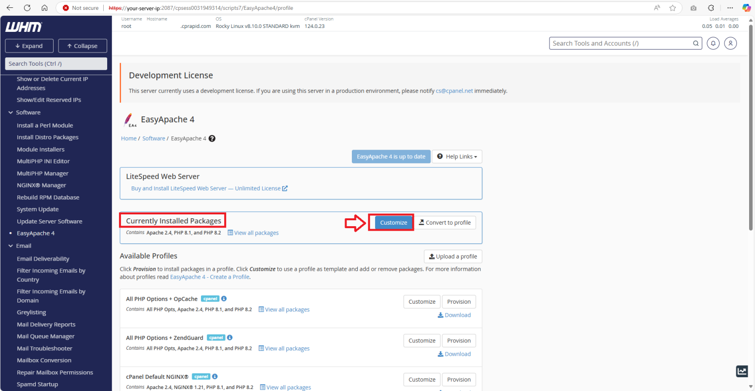
Task: Open the user account icon
Action: tap(730, 43)
